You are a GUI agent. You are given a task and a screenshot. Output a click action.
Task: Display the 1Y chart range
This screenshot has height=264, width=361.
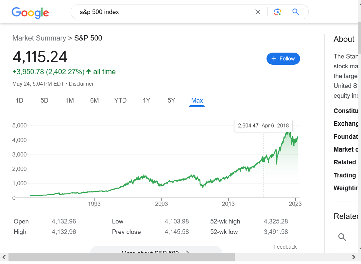146,100
